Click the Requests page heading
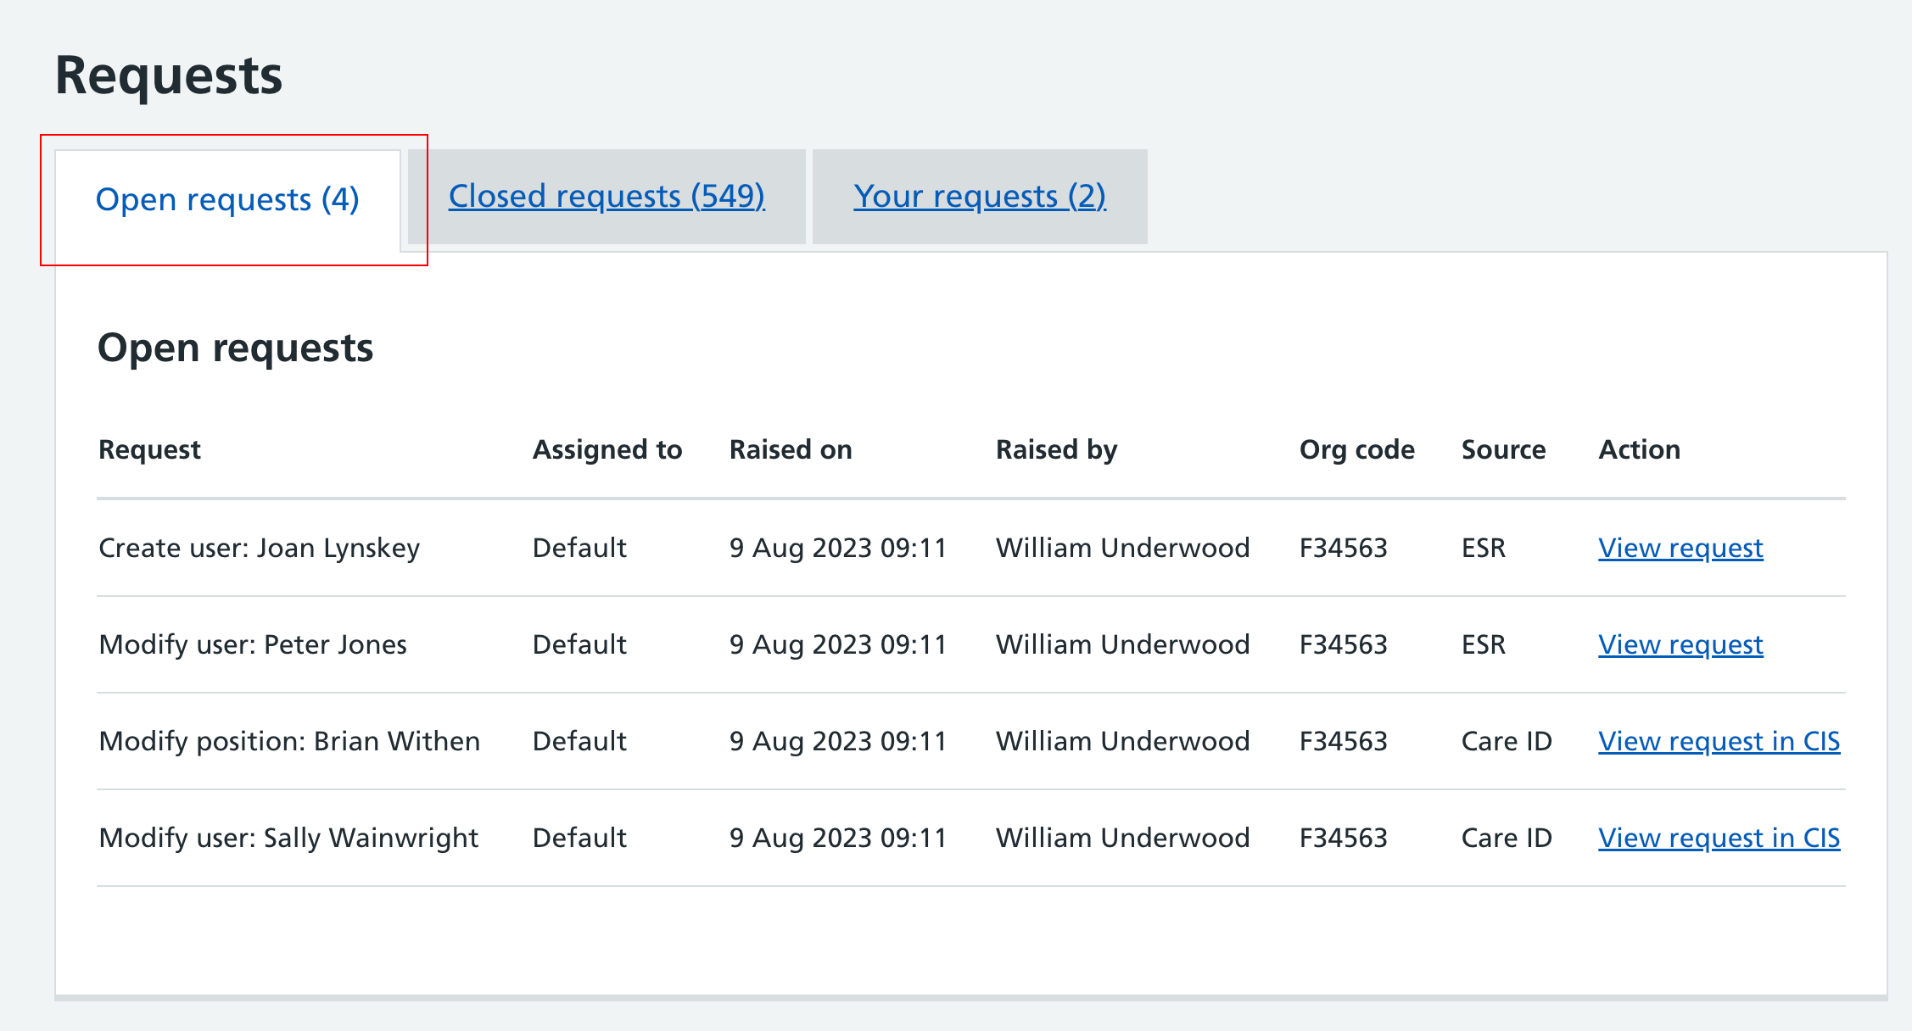1912x1031 pixels. coord(169,76)
